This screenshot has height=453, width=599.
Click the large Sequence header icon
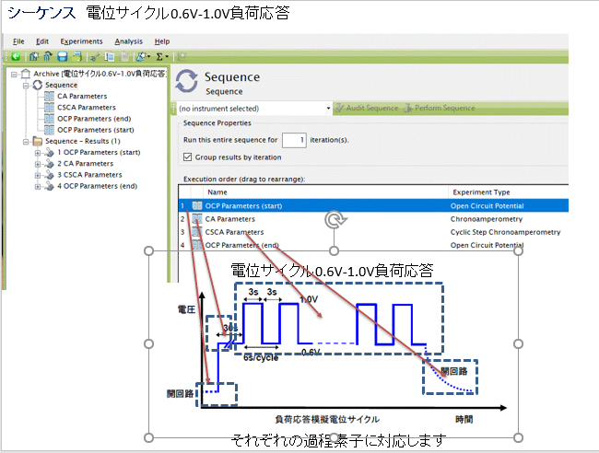tap(186, 81)
